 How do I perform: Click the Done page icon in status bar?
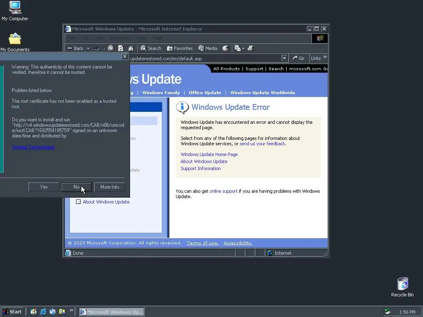(68, 253)
